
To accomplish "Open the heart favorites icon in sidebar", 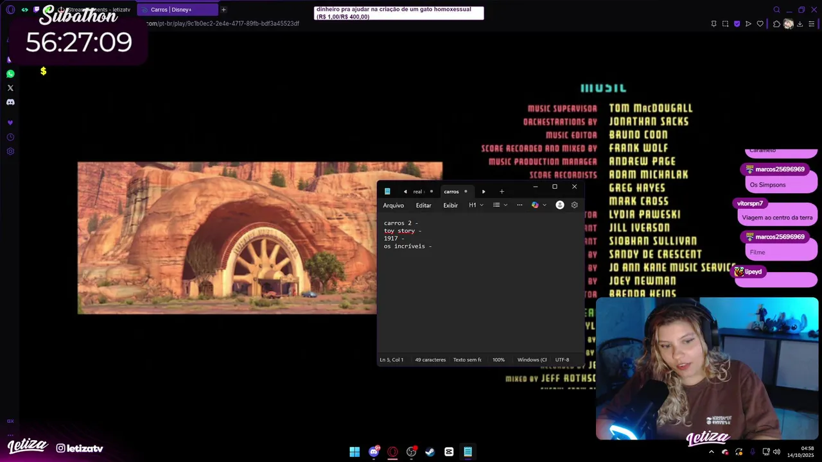I will point(10,123).
